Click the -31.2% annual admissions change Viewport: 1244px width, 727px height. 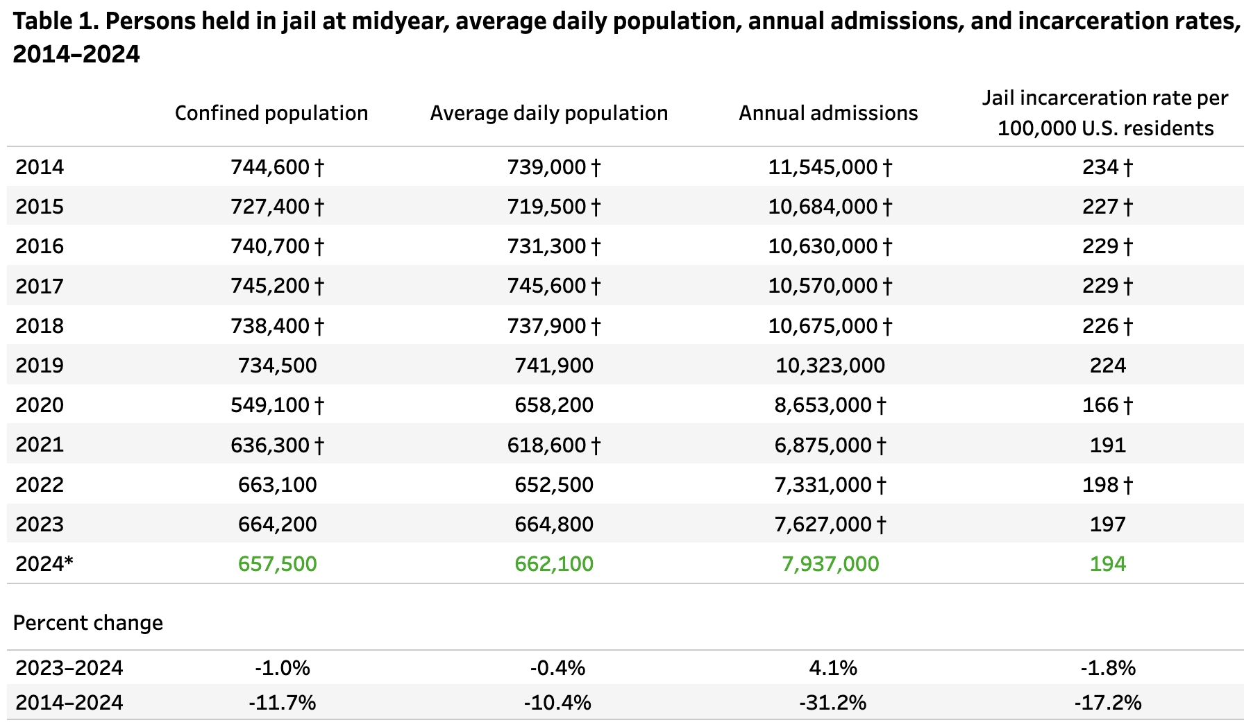[x=832, y=703]
